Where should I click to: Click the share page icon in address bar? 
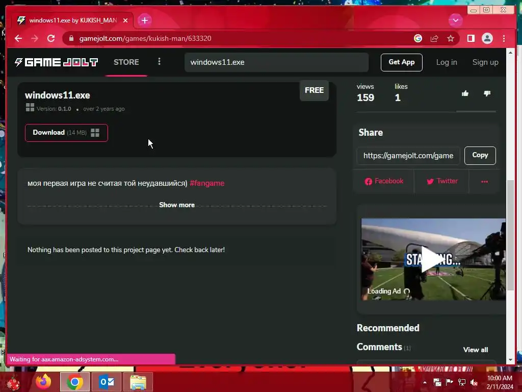tap(434, 38)
